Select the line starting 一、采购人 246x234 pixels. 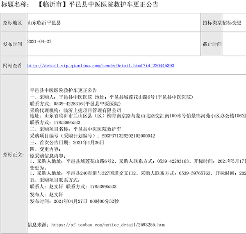coord(112,97)
